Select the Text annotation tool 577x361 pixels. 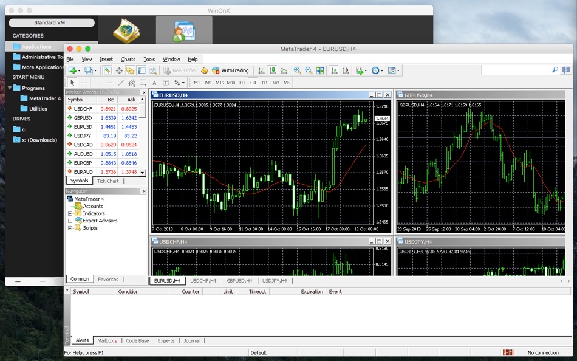pyautogui.click(x=153, y=81)
